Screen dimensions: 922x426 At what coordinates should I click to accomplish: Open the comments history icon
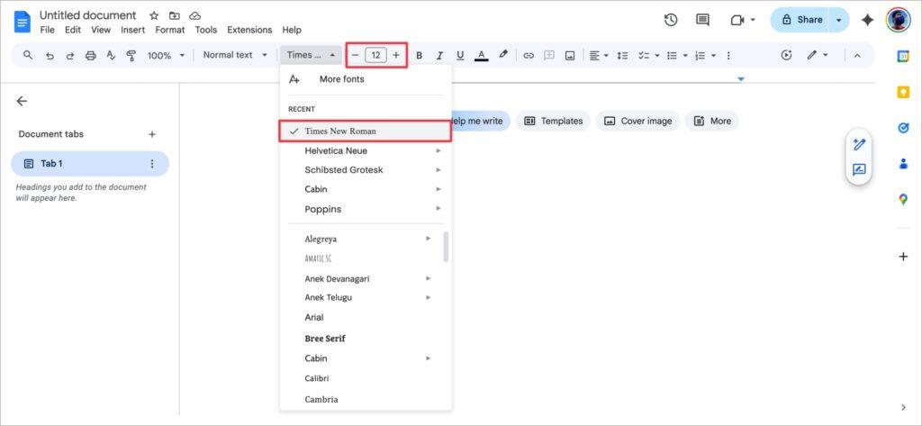(702, 20)
